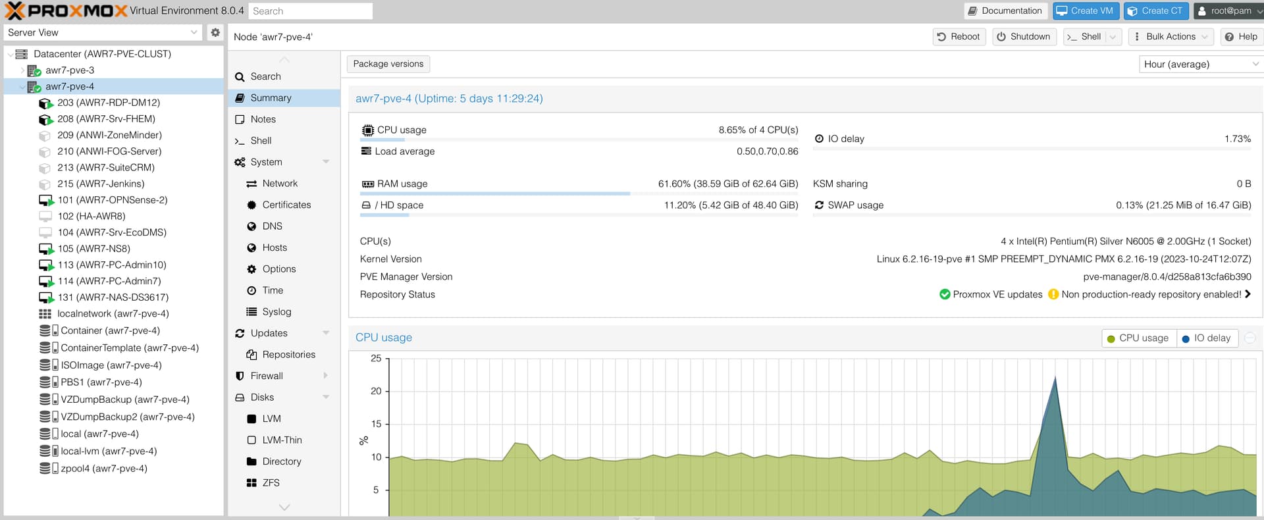Click the RAM usage progress bar
This screenshot has height=520, width=1264.
coord(579,194)
